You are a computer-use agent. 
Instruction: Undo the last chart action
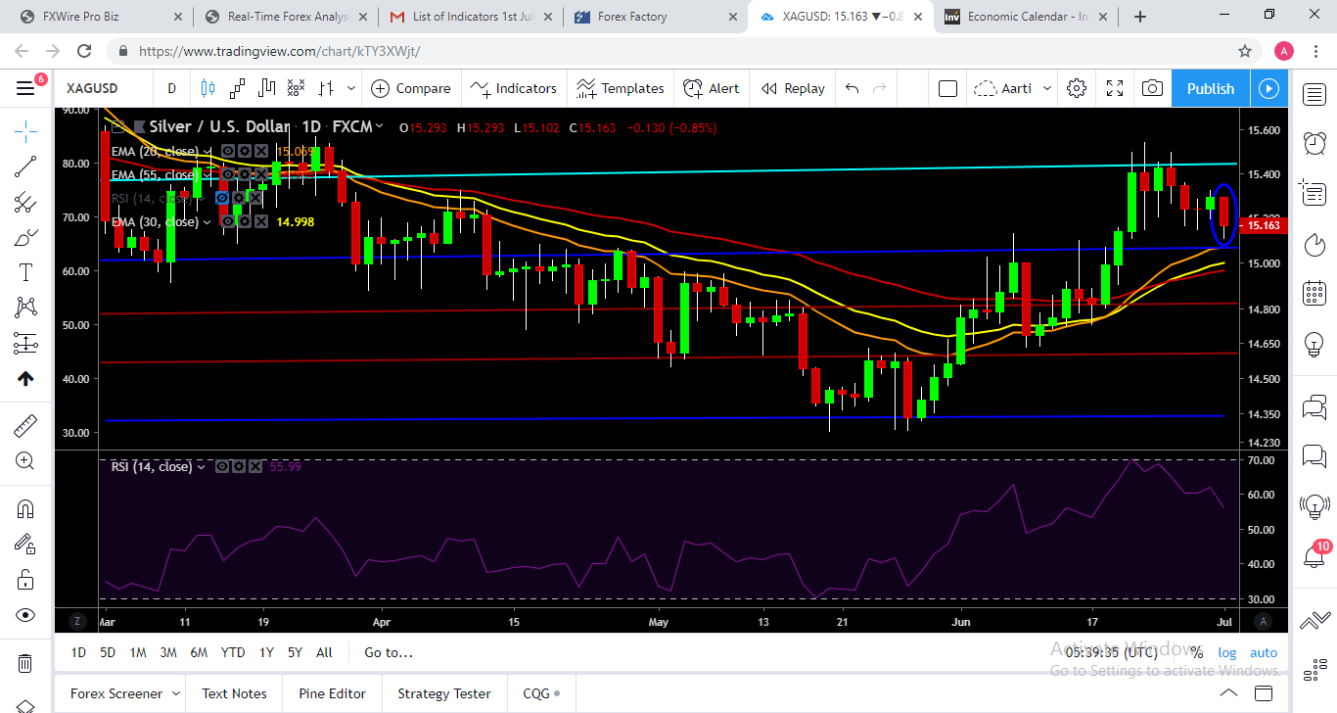852,88
